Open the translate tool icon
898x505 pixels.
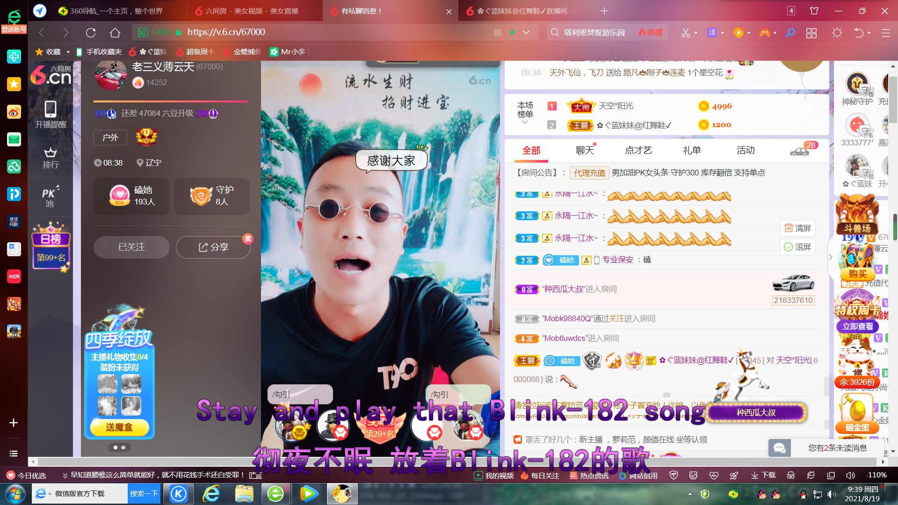712,33
